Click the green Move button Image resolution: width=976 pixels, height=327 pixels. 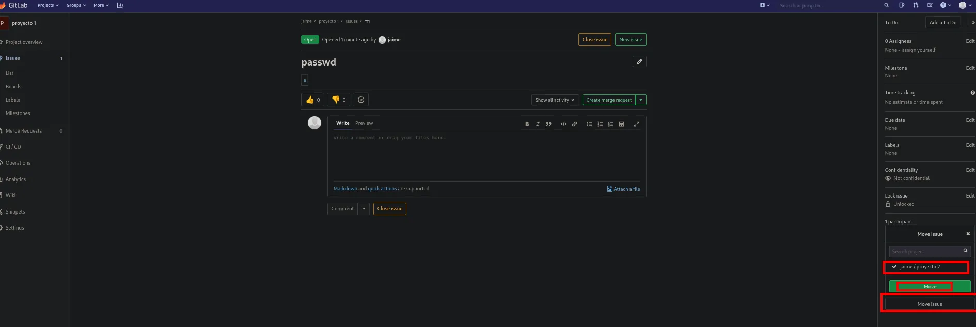(930, 286)
